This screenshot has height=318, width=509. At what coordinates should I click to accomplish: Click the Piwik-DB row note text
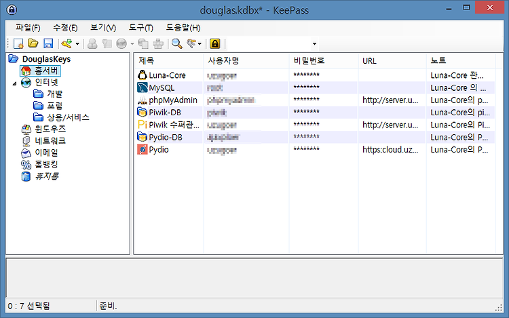point(460,113)
